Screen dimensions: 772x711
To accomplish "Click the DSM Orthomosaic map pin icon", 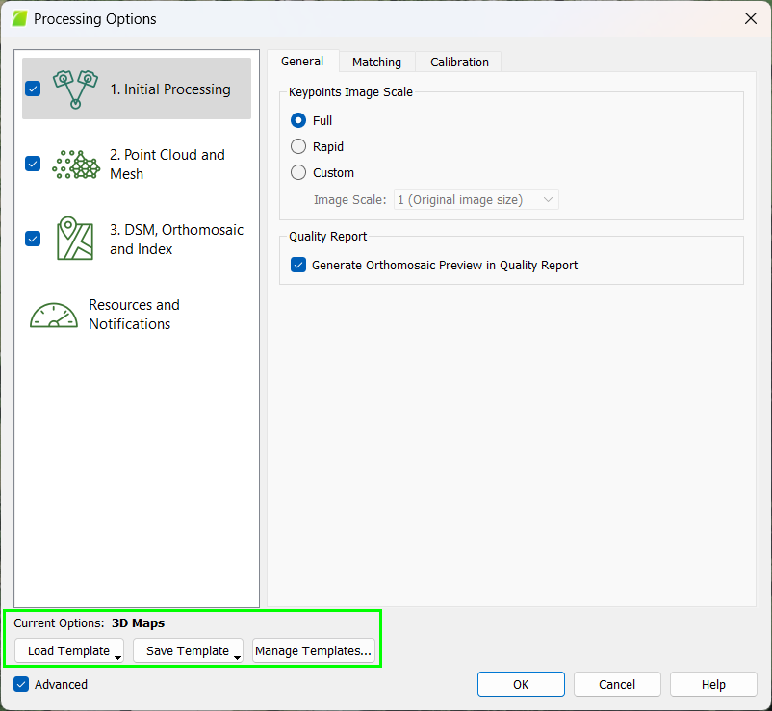I will tap(75, 239).
